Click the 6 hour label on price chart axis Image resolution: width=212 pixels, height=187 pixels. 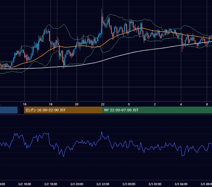point(207,104)
